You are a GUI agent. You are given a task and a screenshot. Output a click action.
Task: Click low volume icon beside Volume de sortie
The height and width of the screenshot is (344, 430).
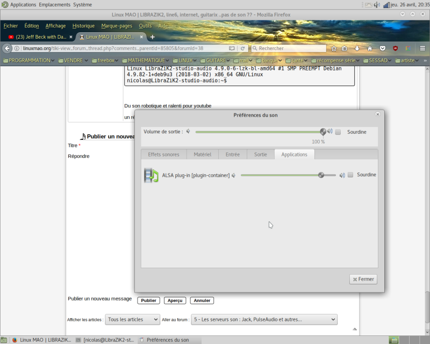click(x=188, y=131)
